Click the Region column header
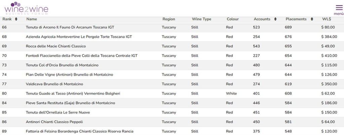 (169, 19)
